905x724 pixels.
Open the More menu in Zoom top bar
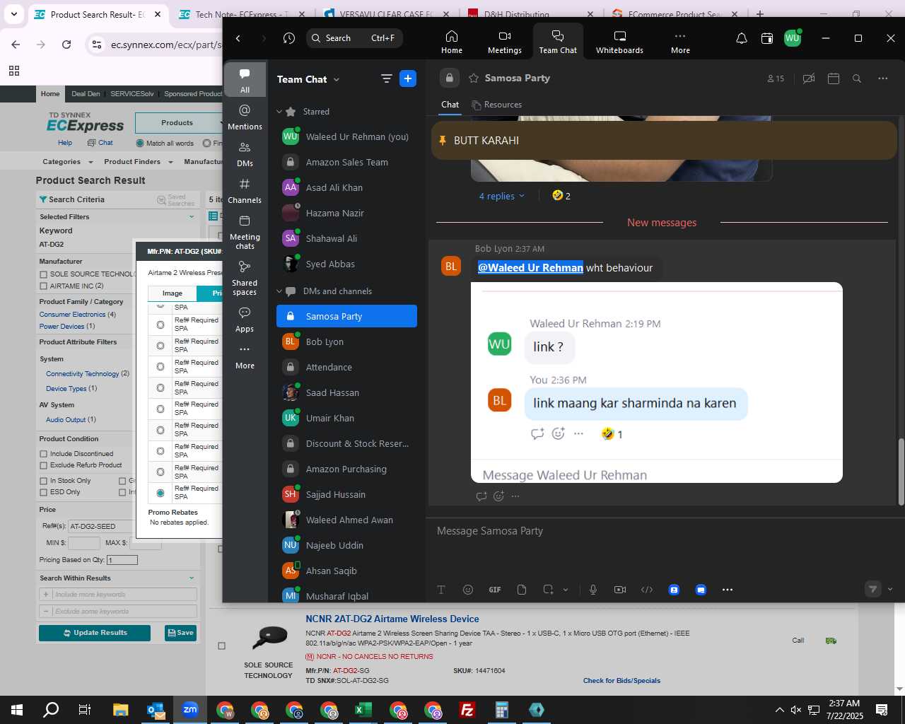click(x=680, y=42)
